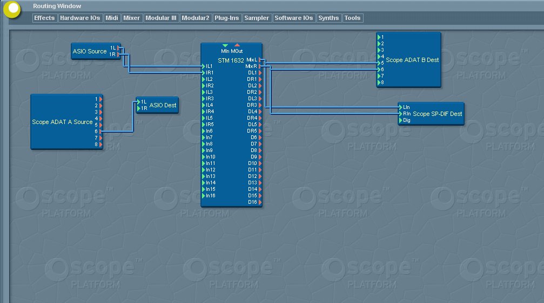Screen dimensions: 544x303
Task: Click the DR2 output pin on STM 1632
Action: tap(260, 92)
